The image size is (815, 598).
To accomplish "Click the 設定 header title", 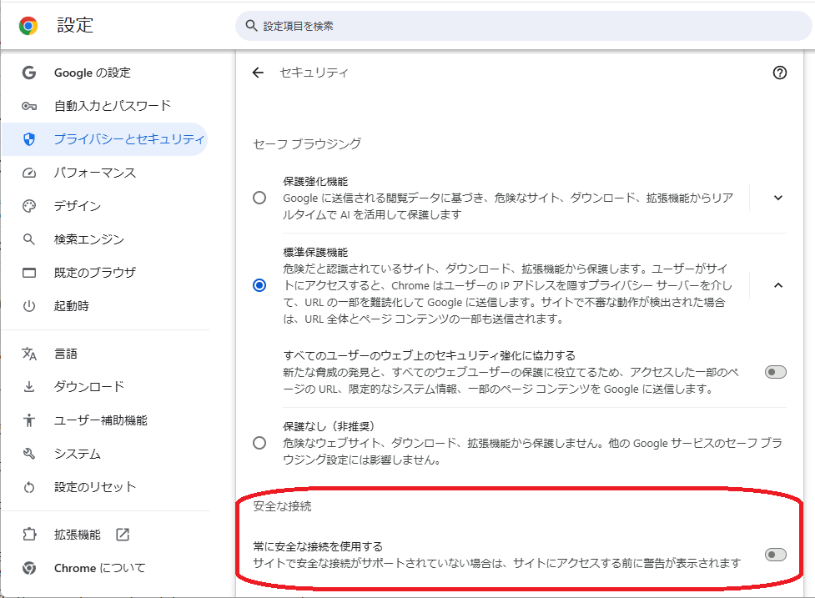I will tap(75, 25).
